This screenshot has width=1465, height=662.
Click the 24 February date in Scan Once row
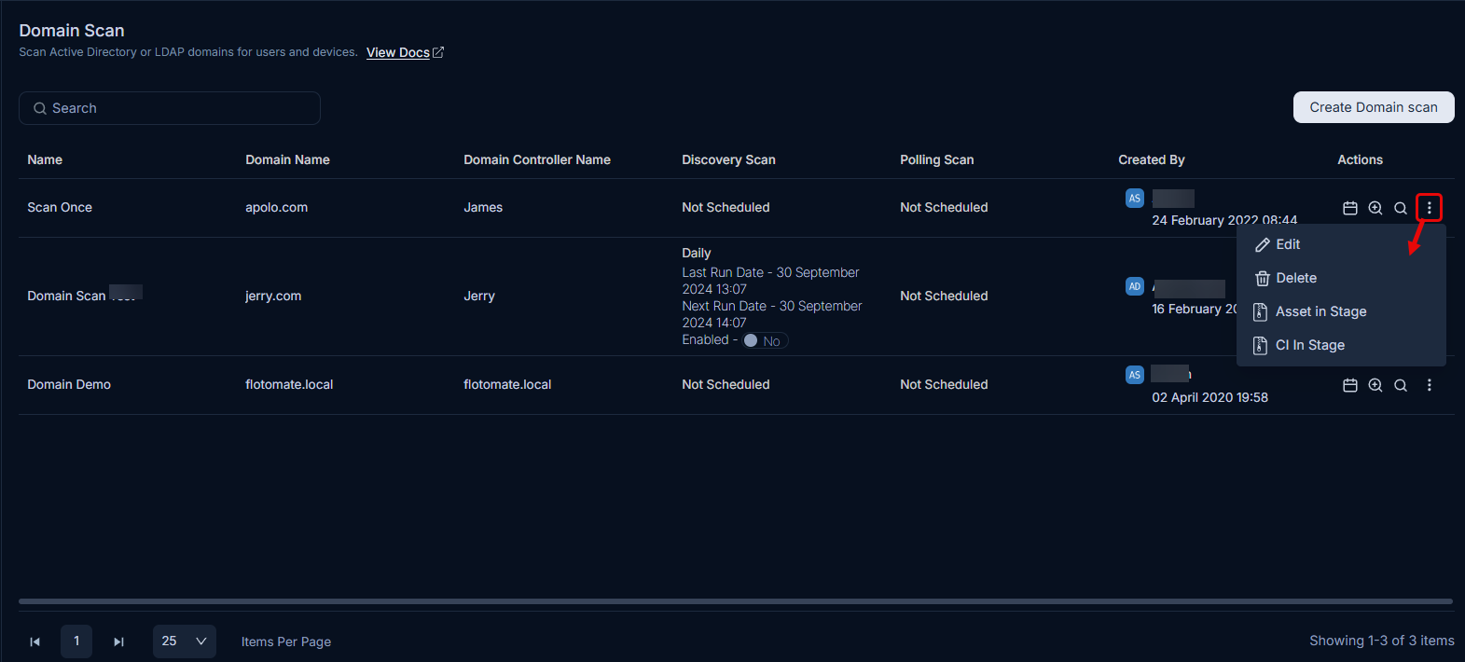(x=1224, y=220)
